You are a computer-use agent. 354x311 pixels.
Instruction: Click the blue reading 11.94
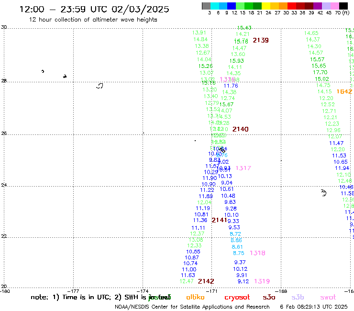(342, 168)
